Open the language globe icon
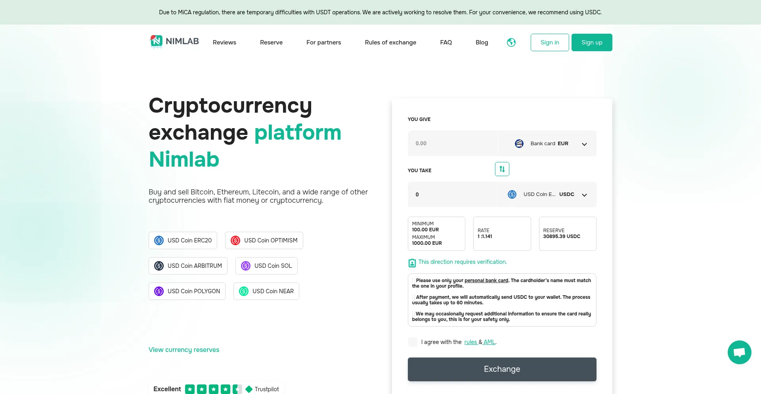This screenshot has height=394, width=761. (511, 42)
